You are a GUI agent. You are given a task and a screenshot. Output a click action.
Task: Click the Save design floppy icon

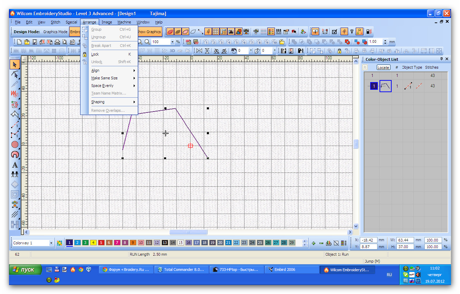click(35, 42)
